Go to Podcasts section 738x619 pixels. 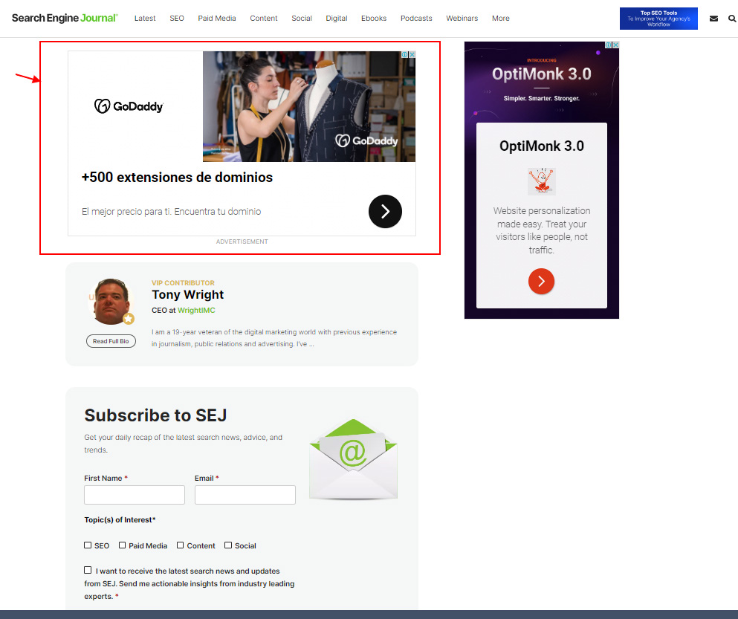[416, 19]
